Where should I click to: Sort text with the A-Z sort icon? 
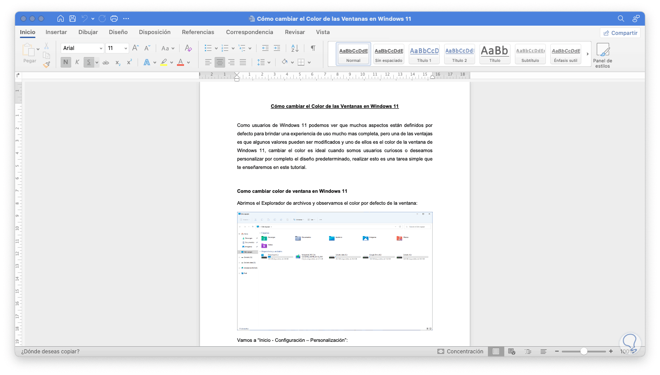pos(295,48)
